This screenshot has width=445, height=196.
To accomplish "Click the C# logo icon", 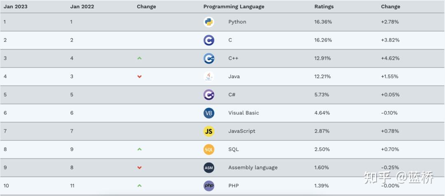I will [208, 94].
